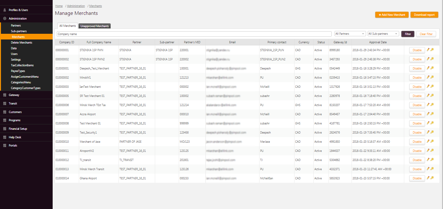Expand the Financial Setup menu section
The width and height of the screenshot is (443, 209).
(18, 129)
